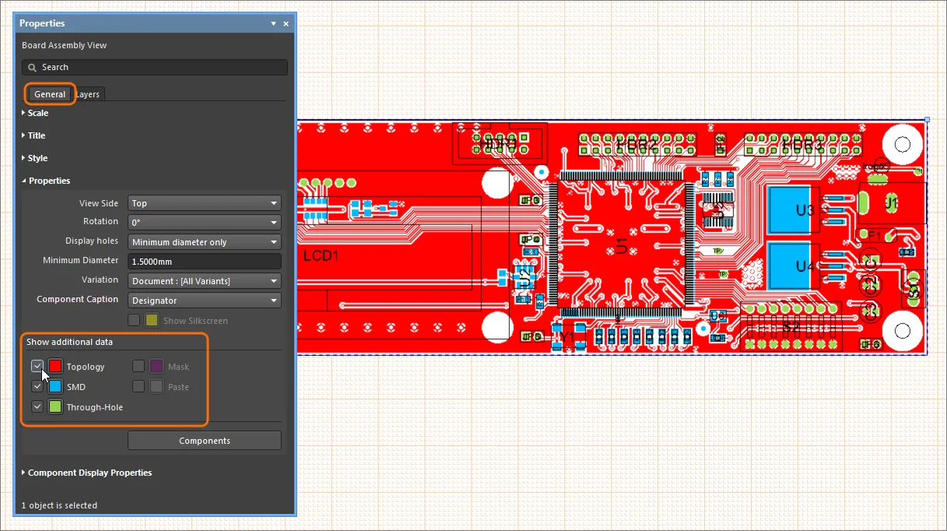
Task: Toggle the Topology checkbox
Action: 37,366
